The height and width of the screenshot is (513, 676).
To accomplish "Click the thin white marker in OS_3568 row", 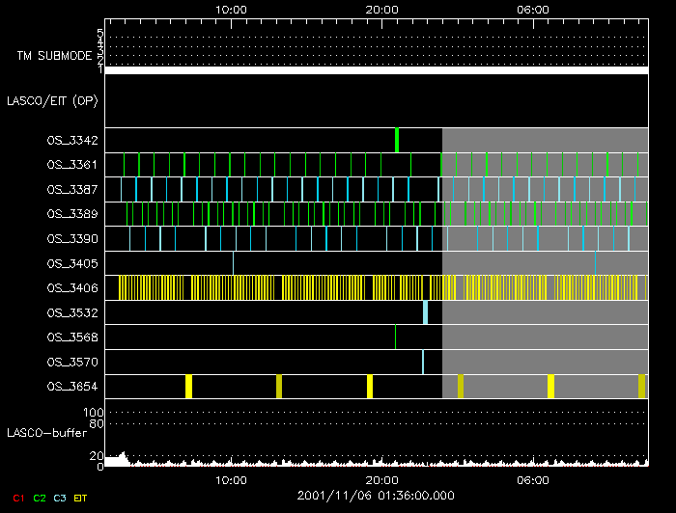I will coord(395,337).
